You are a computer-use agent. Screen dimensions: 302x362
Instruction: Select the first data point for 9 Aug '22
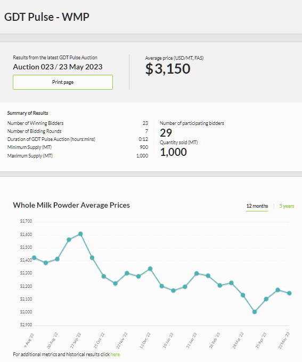coord(34,258)
